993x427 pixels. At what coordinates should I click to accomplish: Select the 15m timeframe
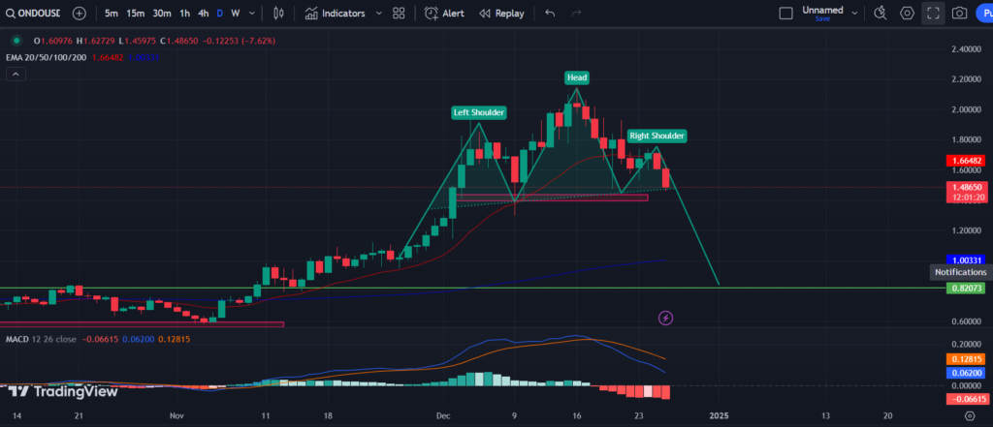pyautogui.click(x=135, y=14)
